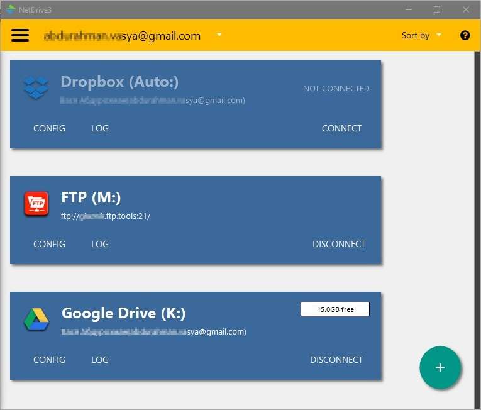Click the FTP (M:) title
481x410 pixels.
pyautogui.click(x=91, y=197)
